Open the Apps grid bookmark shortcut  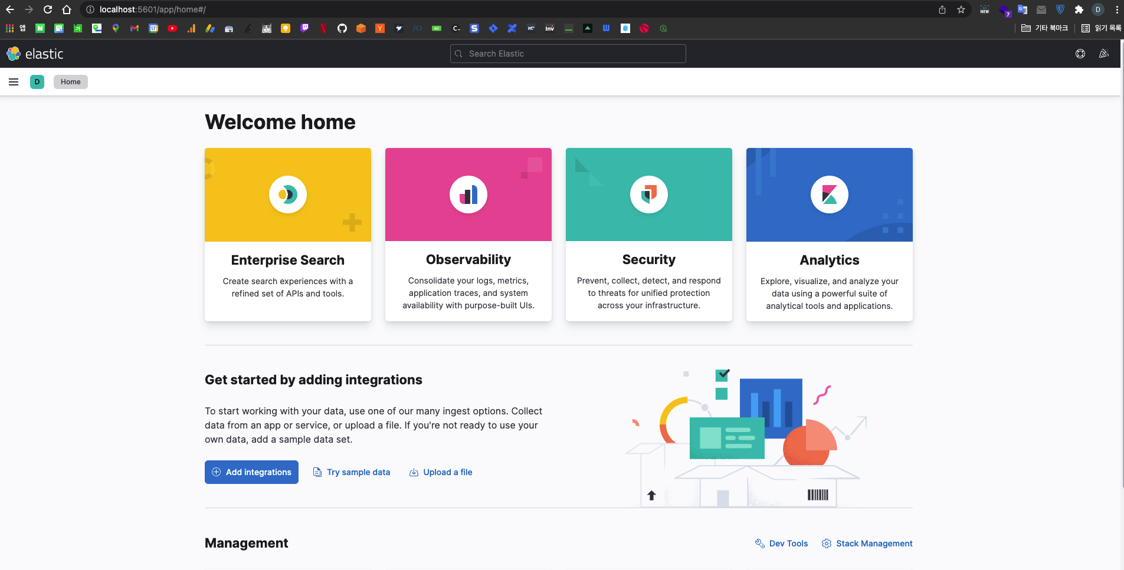[9, 28]
